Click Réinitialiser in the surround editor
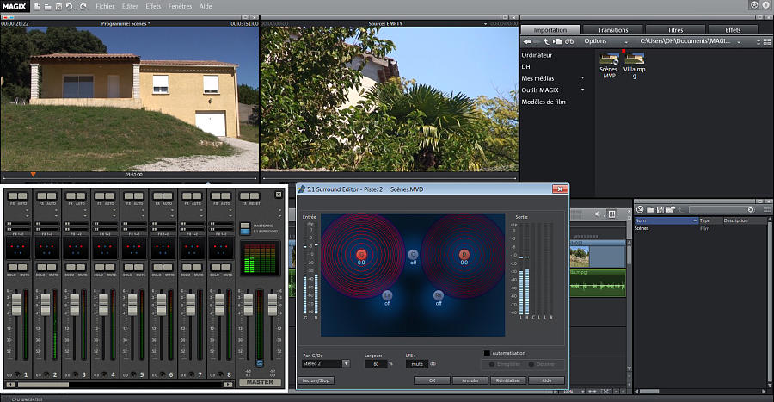 point(508,380)
